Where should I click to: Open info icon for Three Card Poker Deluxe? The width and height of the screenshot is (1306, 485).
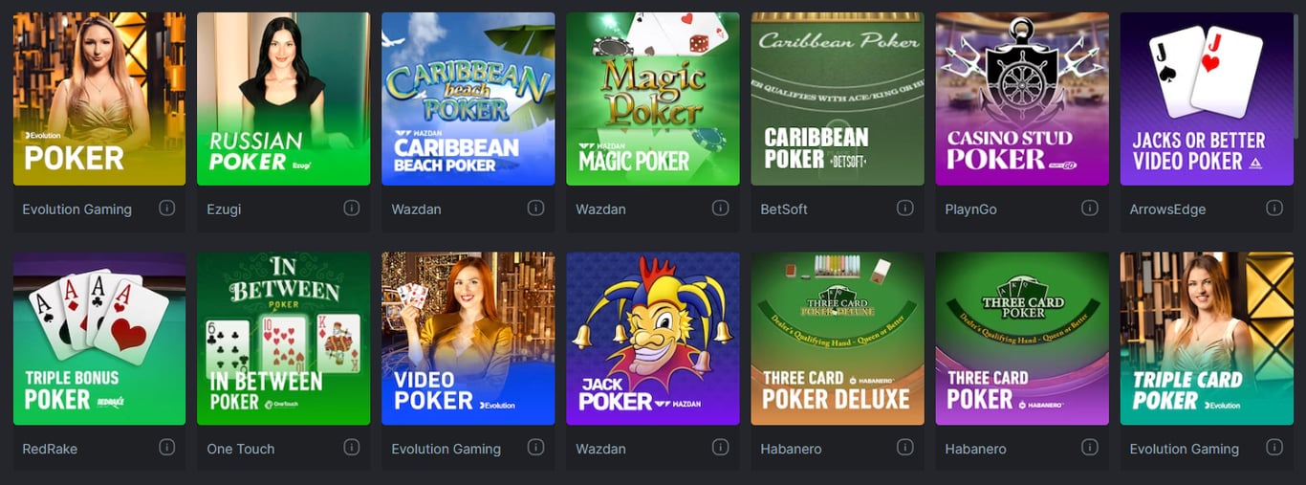point(905,447)
